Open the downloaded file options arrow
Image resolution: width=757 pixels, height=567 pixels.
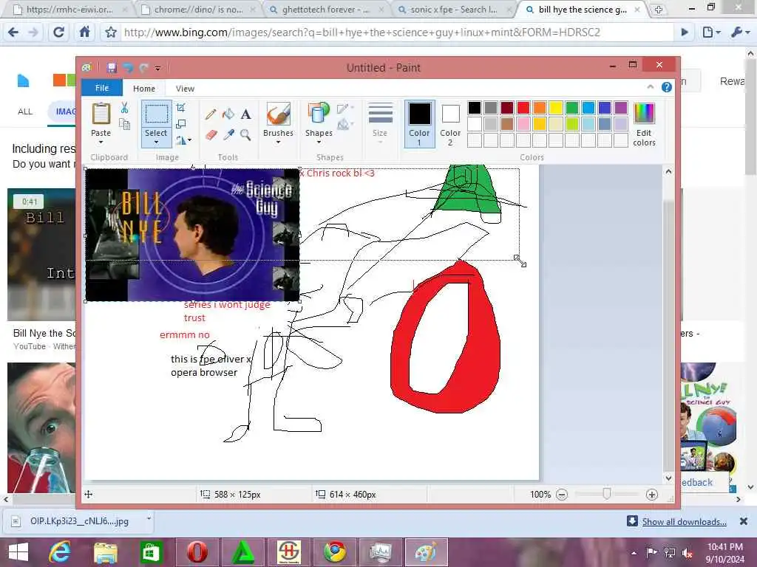point(149,519)
